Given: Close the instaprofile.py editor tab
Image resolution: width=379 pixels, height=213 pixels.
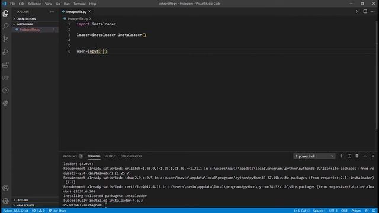Looking at the screenshot, I should pyautogui.click(x=89, y=12).
